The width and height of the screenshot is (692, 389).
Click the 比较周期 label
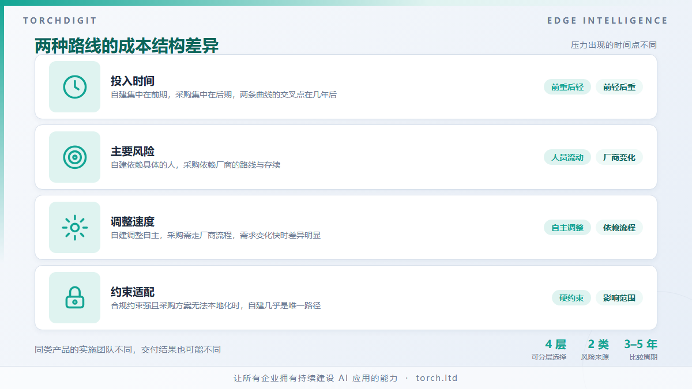[x=644, y=357]
